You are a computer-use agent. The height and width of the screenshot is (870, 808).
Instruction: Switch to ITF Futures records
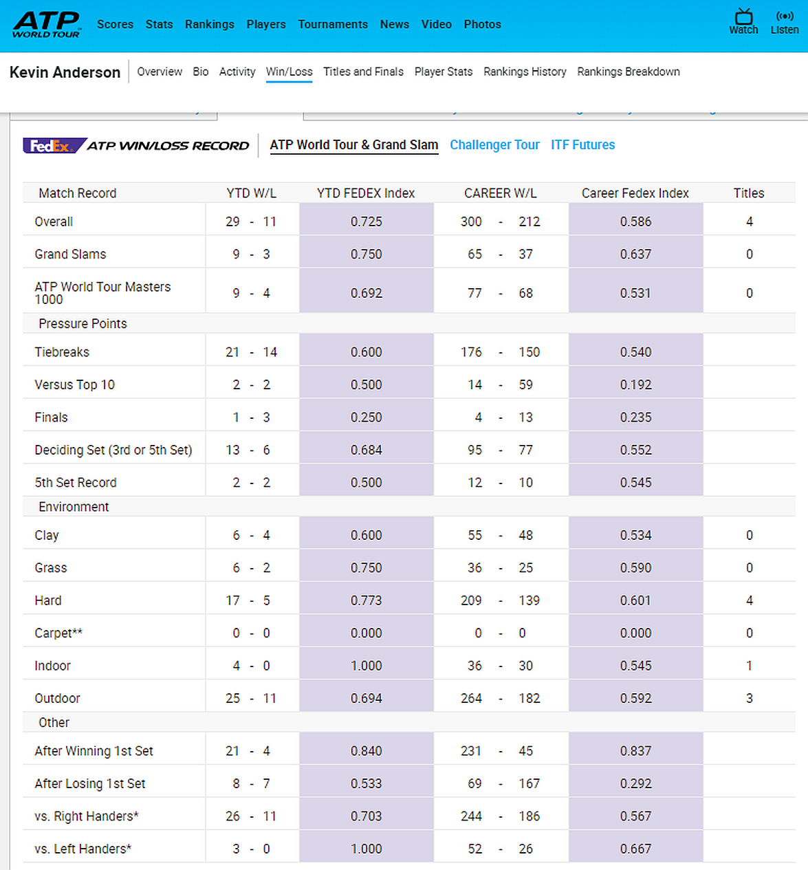tap(582, 145)
